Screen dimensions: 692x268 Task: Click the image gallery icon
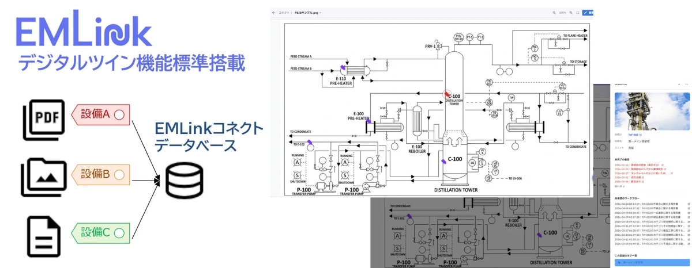(41, 177)
